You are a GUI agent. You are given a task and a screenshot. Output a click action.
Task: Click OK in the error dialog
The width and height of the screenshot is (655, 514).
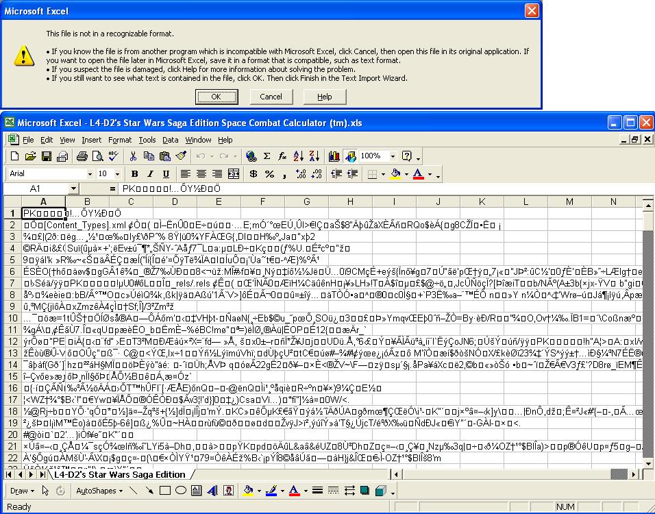coord(217,97)
